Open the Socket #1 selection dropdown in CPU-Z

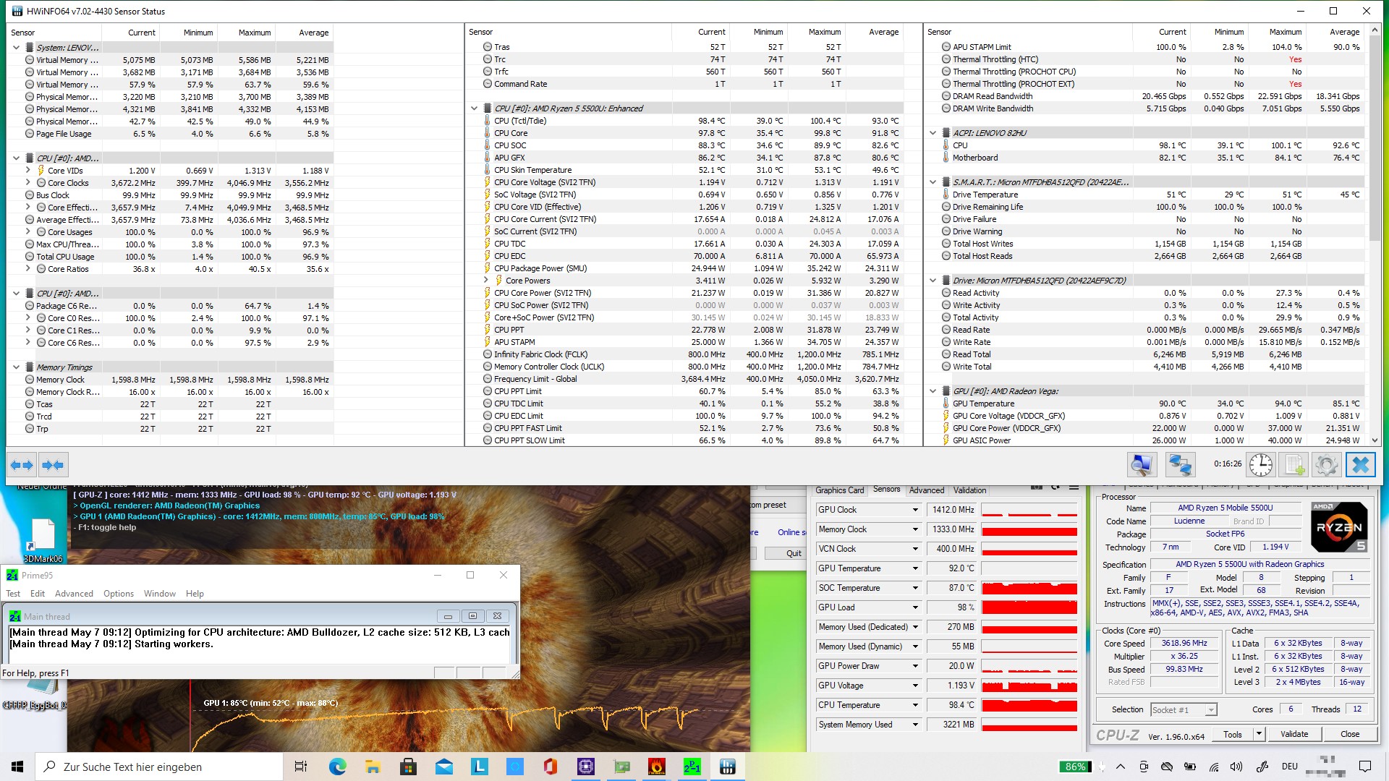[x=1210, y=710]
